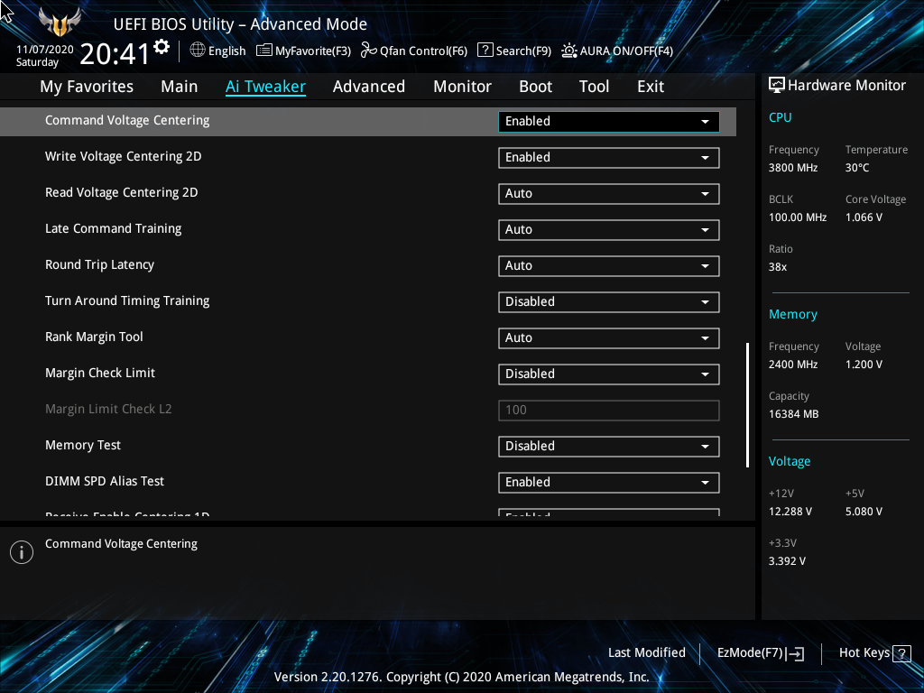924x693 pixels.
Task: Switch to Main tab
Action: (x=180, y=87)
